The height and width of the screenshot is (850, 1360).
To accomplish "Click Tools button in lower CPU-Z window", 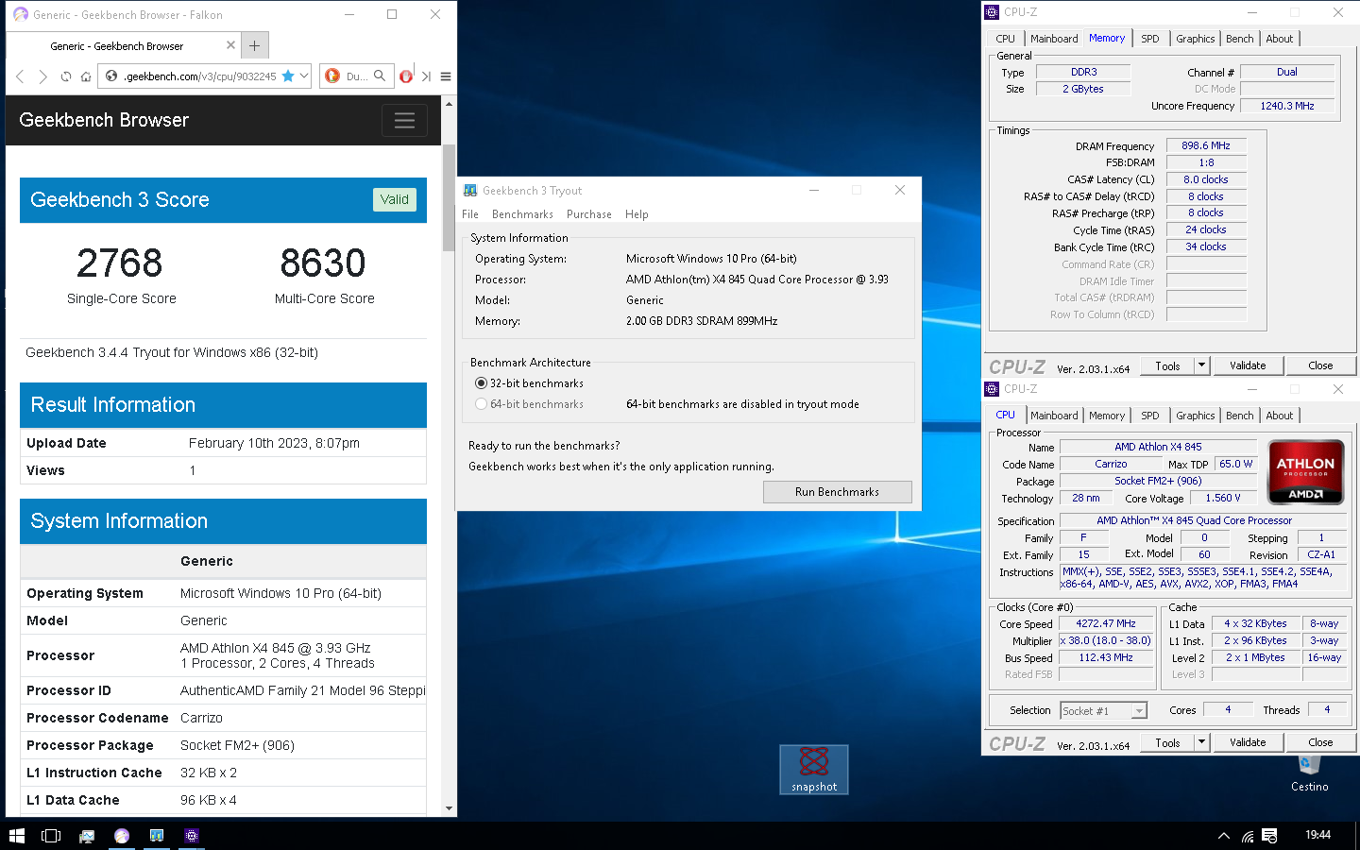I will 1167,742.
